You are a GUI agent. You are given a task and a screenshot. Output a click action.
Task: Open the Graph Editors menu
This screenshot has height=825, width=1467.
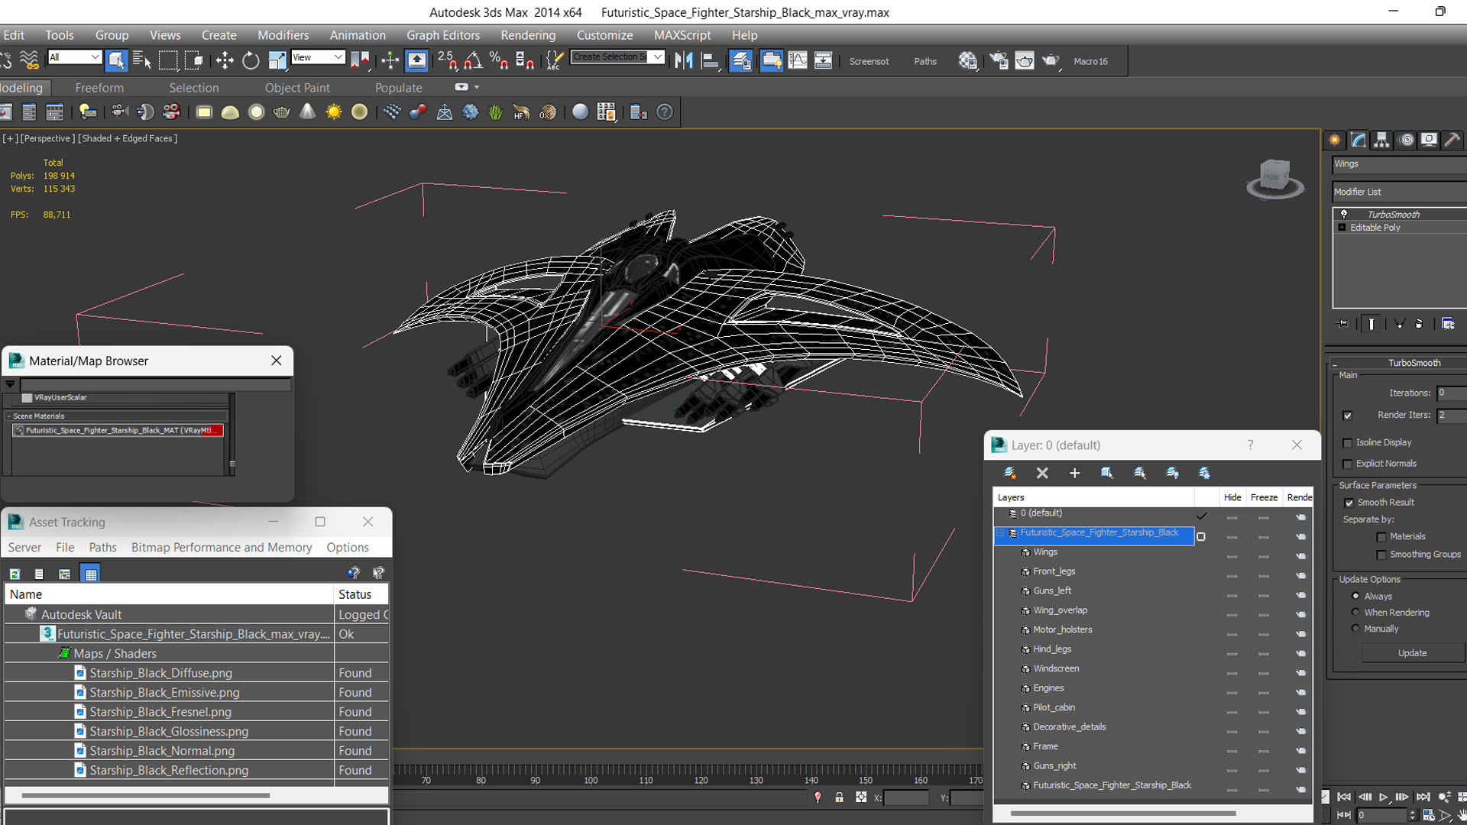point(443,35)
